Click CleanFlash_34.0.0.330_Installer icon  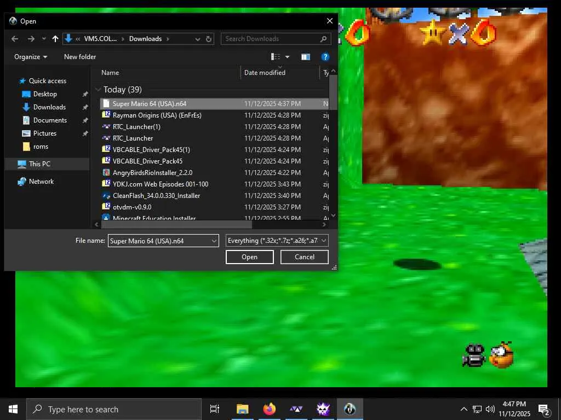click(x=106, y=195)
